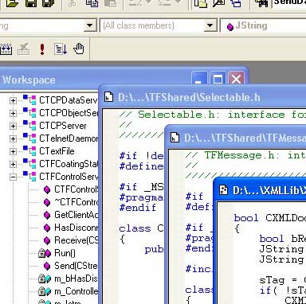Viewport: 306px width, 304px height.
Task: Click the document icon of the Selectable.h window
Action: (108, 97)
